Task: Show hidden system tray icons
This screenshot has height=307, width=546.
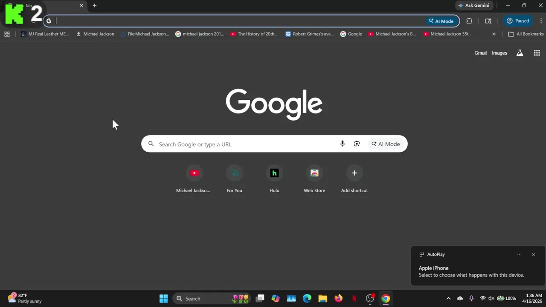Action: [448, 298]
